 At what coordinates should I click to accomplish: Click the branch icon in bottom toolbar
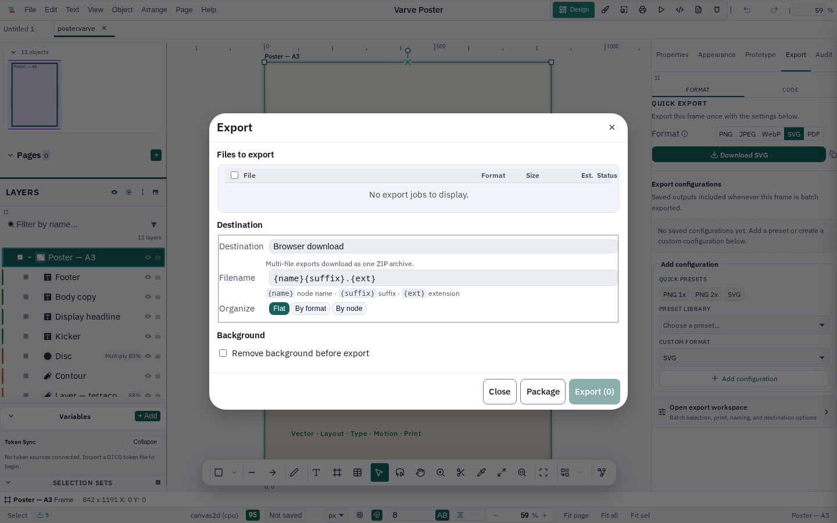pyautogui.click(x=602, y=472)
